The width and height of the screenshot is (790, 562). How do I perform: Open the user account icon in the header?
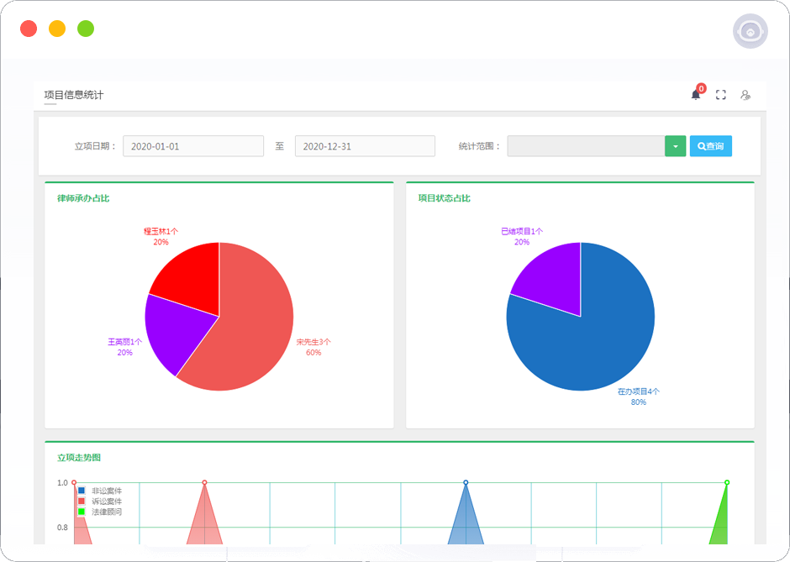[x=745, y=95]
